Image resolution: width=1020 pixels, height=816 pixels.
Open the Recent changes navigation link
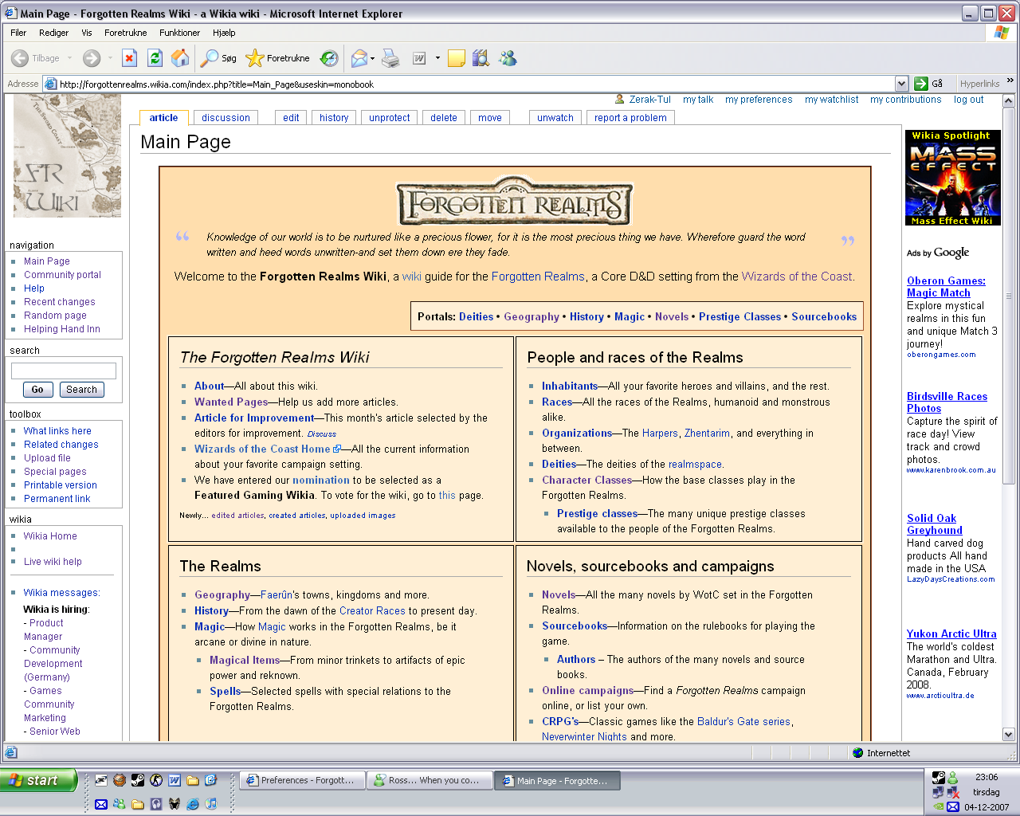click(x=59, y=302)
